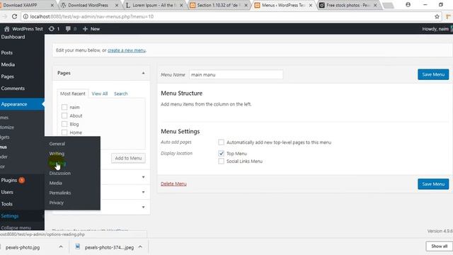453x255 pixels.
Task: Open Reading settings from submenu
Action: tap(57, 164)
